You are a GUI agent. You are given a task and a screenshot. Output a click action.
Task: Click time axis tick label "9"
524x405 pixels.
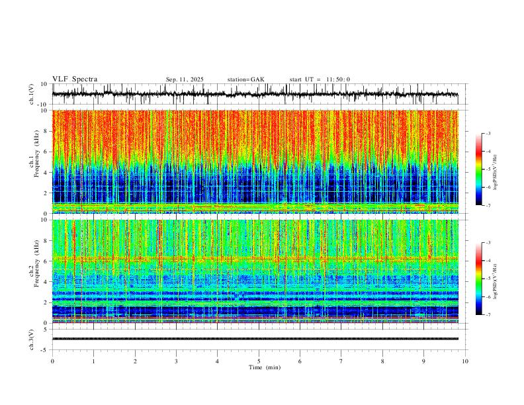[x=423, y=361]
